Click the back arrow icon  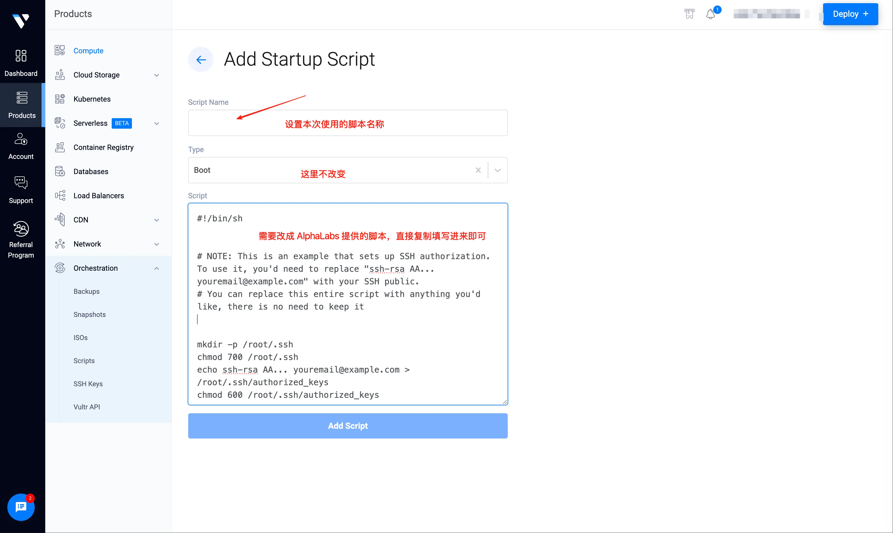coord(201,60)
